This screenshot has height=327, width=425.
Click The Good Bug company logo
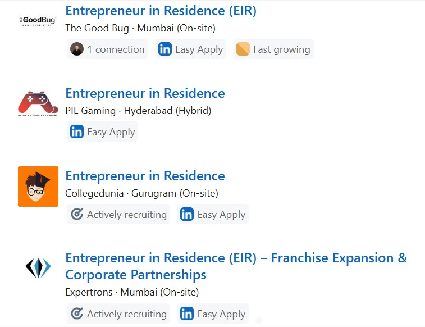[38, 21]
